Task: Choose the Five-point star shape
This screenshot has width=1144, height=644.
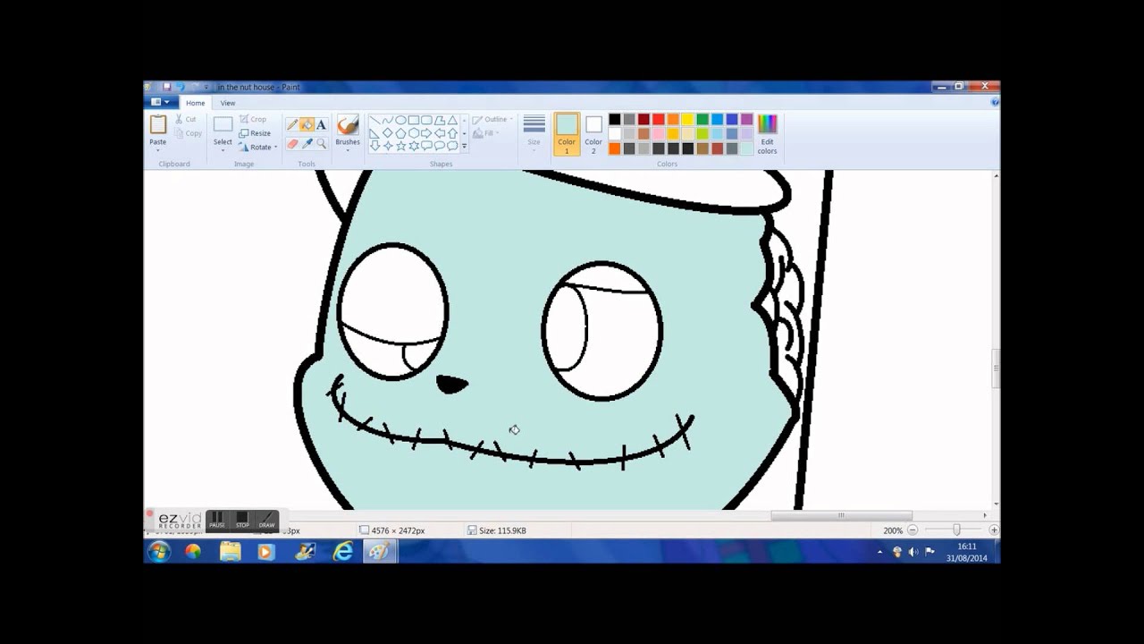Action: pyautogui.click(x=400, y=146)
